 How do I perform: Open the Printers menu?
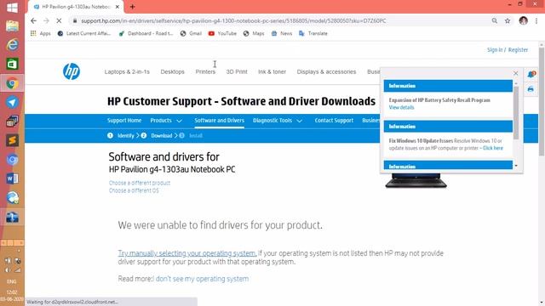point(205,71)
